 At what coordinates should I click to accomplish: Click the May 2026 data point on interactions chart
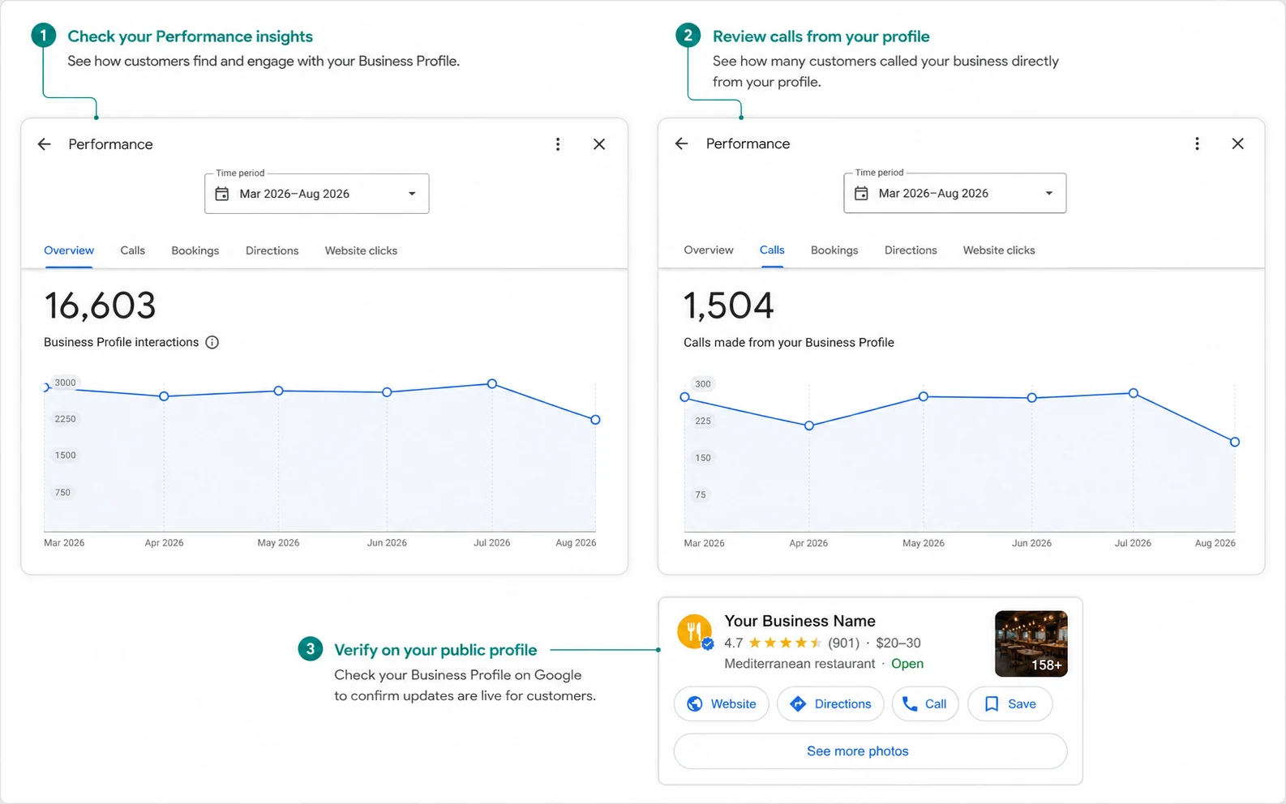point(278,391)
